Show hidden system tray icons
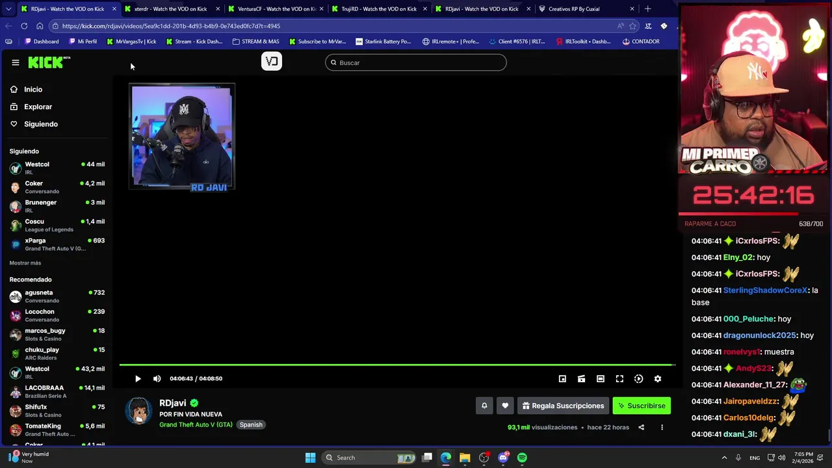The height and width of the screenshot is (468, 832). point(724,458)
